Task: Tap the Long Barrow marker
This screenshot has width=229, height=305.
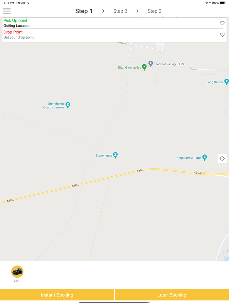Action: pos(226,82)
